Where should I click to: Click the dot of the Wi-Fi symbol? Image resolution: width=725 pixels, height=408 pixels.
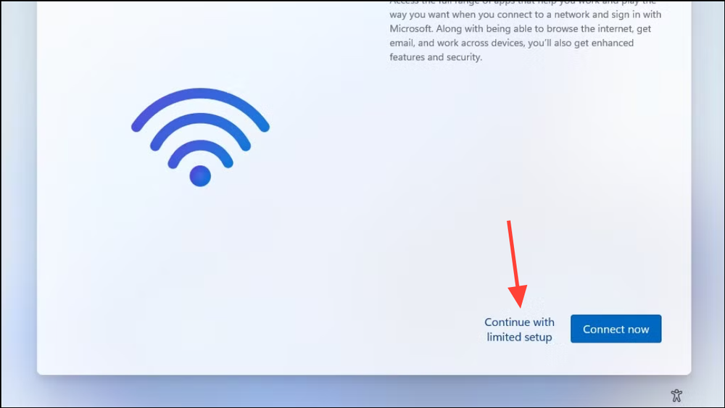point(200,176)
